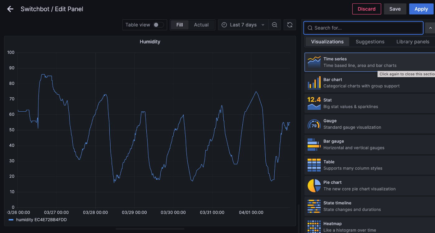Click the Heatmap visualization icon
Image resolution: width=435 pixels, height=233 pixels.
point(314,227)
